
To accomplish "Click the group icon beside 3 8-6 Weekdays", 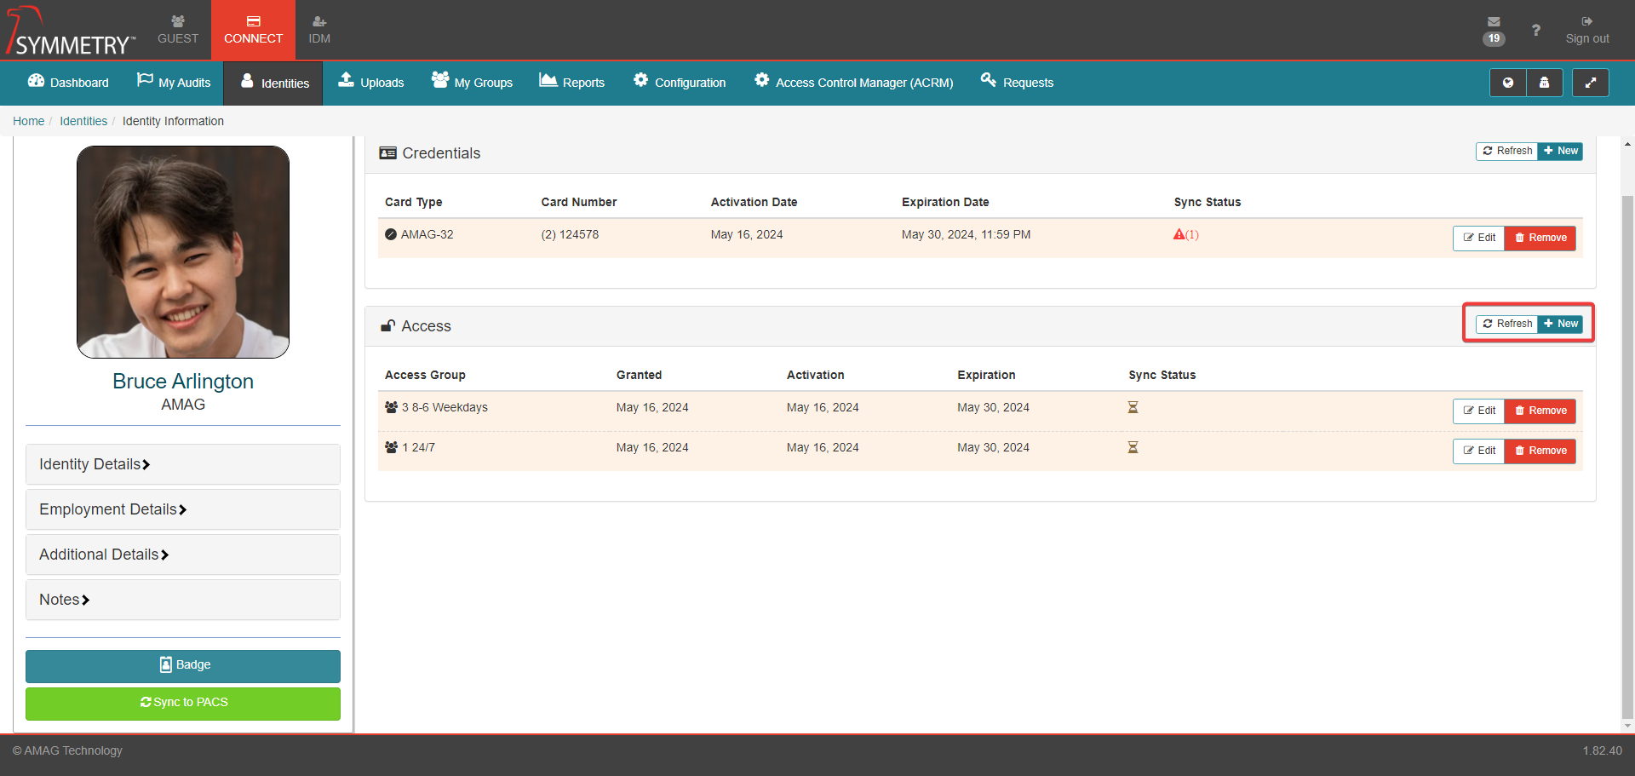I will 392,407.
